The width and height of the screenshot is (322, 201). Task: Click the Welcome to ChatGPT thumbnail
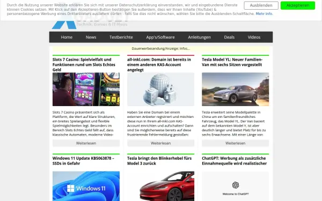pyautogui.click(x=236, y=186)
